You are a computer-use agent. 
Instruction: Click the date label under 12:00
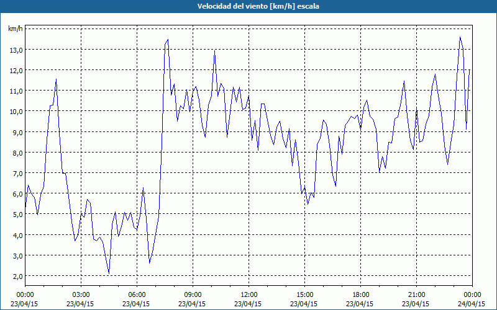(248, 304)
